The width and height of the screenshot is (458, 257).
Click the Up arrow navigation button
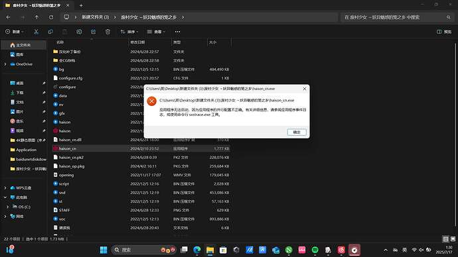pyautogui.click(x=37, y=17)
